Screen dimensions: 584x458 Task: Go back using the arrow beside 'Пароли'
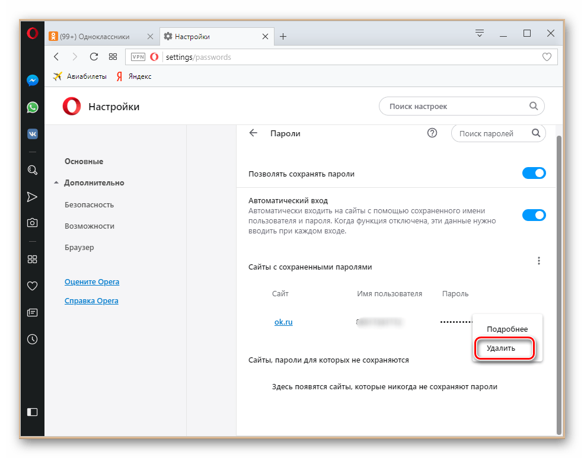[253, 133]
